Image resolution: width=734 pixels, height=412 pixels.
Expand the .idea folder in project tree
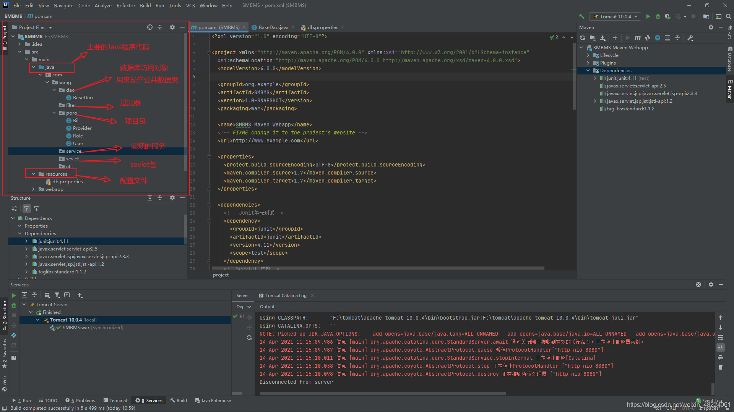point(20,44)
